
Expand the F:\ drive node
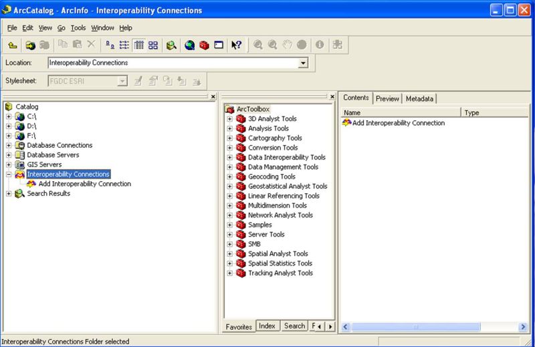[9, 136]
